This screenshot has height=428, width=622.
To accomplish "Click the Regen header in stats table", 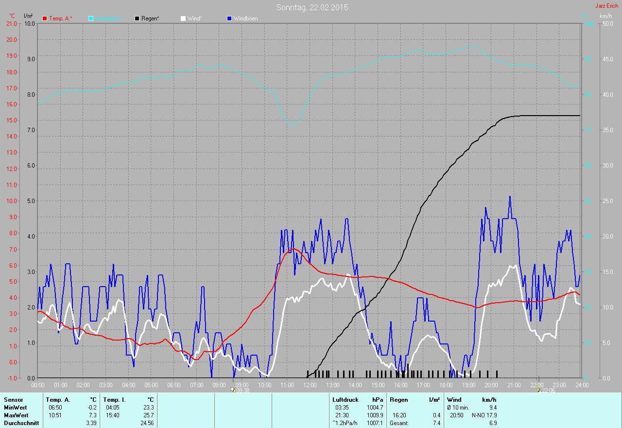I will pyautogui.click(x=398, y=400).
